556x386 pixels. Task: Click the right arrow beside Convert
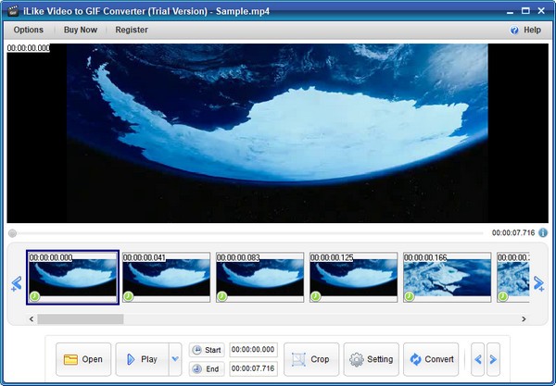pyautogui.click(x=493, y=359)
